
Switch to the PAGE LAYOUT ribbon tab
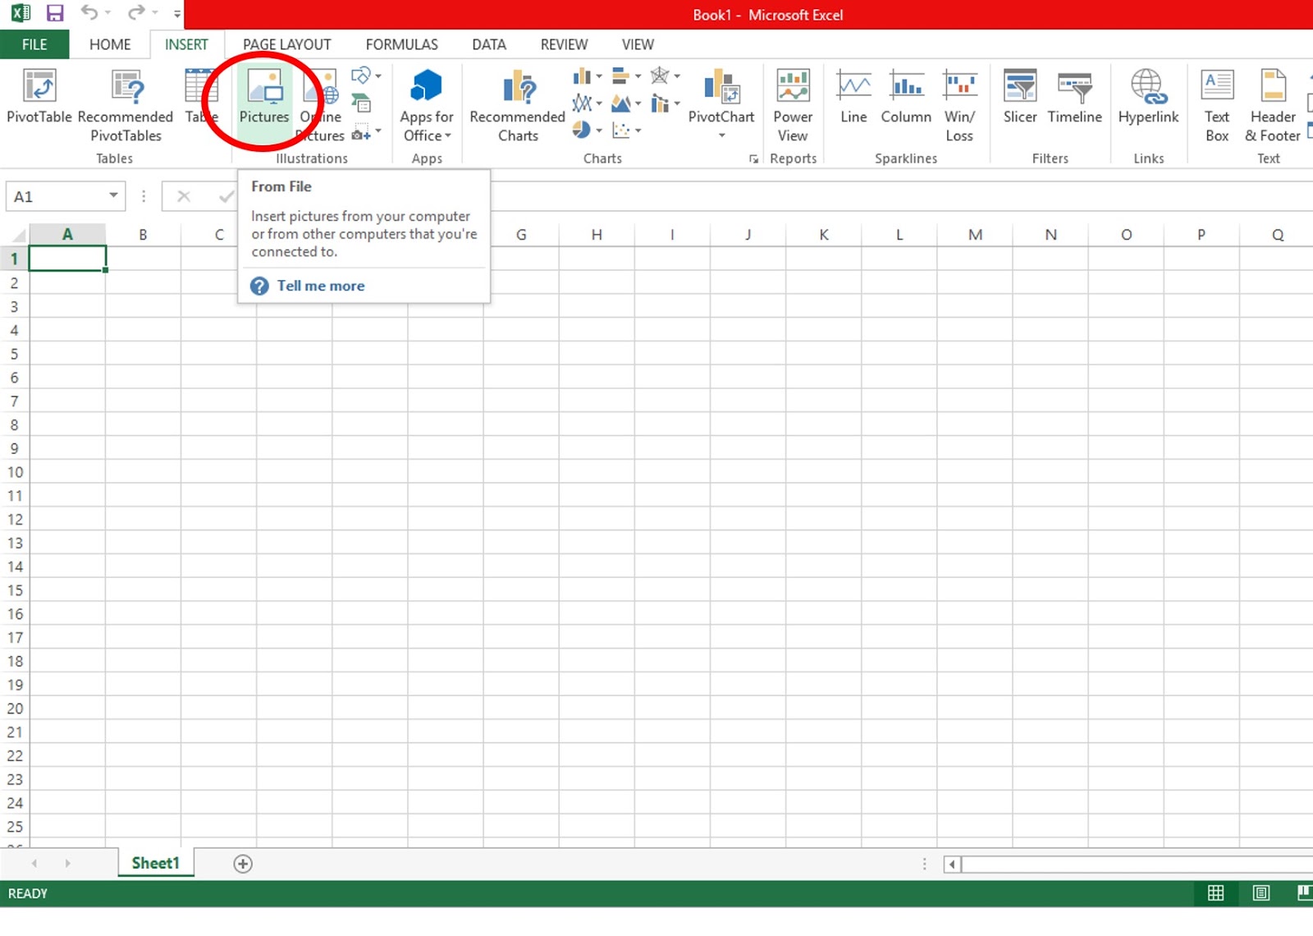pyautogui.click(x=286, y=44)
